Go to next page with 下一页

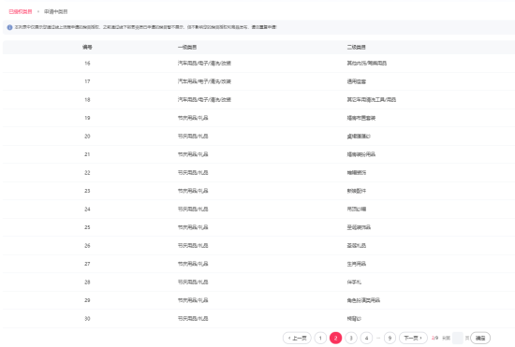click(413, 339)
